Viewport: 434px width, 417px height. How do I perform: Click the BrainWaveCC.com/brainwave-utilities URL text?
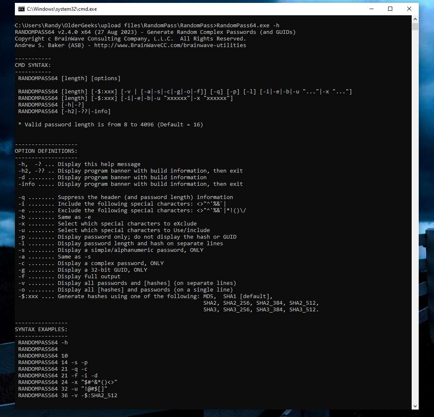click(170, 45)
